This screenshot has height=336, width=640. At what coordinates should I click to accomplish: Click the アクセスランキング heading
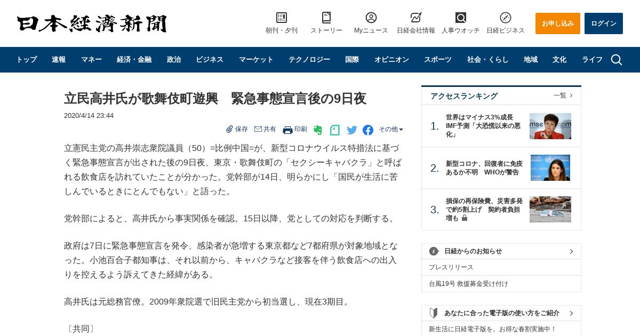click(464, 96)
